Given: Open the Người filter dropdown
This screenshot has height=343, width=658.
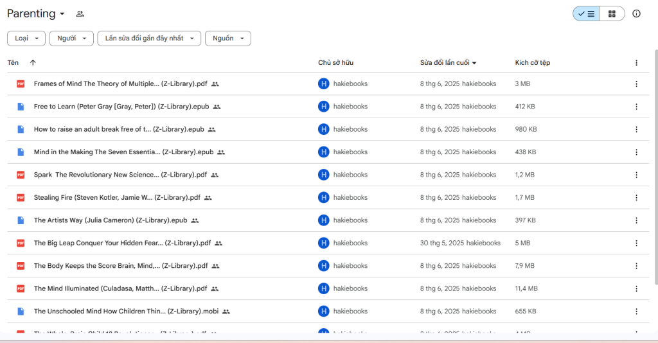Looking at the screenshot, I should click(x=71, y=38).
